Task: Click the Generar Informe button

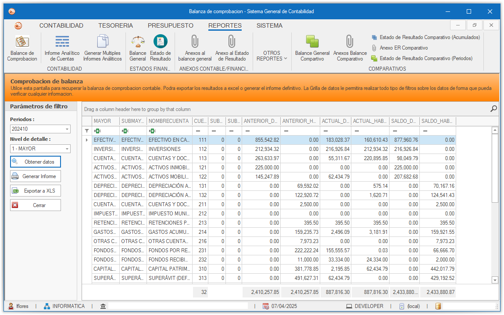Action: (36, 176)
